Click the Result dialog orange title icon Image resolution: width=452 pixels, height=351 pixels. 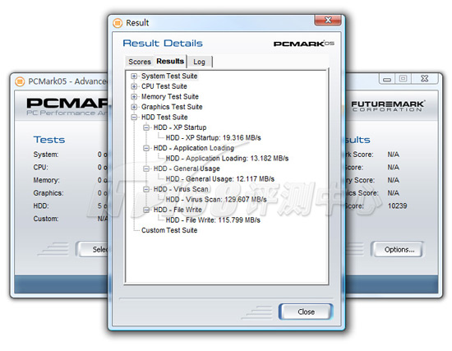[118, 23]
